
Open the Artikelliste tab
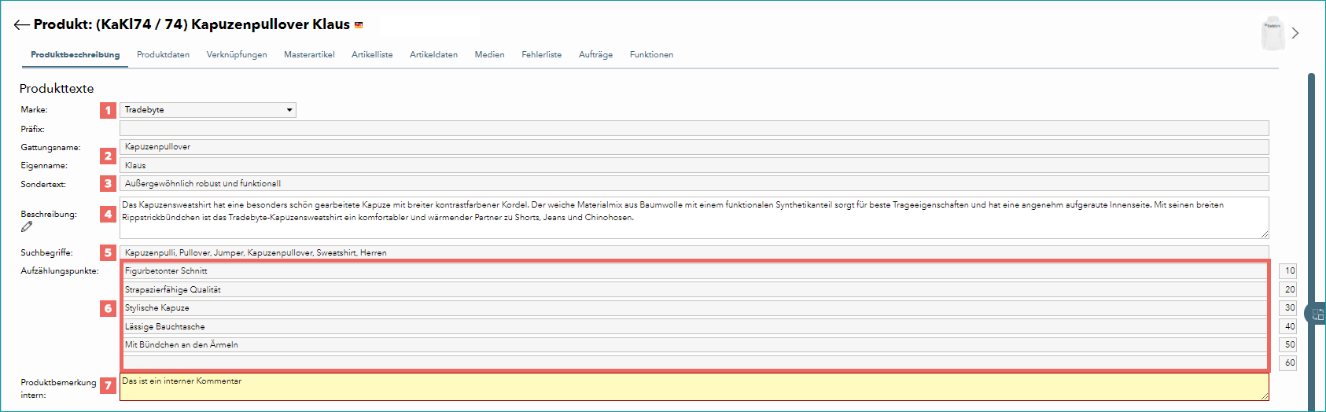pyautogui.click(x=372, y=55)
